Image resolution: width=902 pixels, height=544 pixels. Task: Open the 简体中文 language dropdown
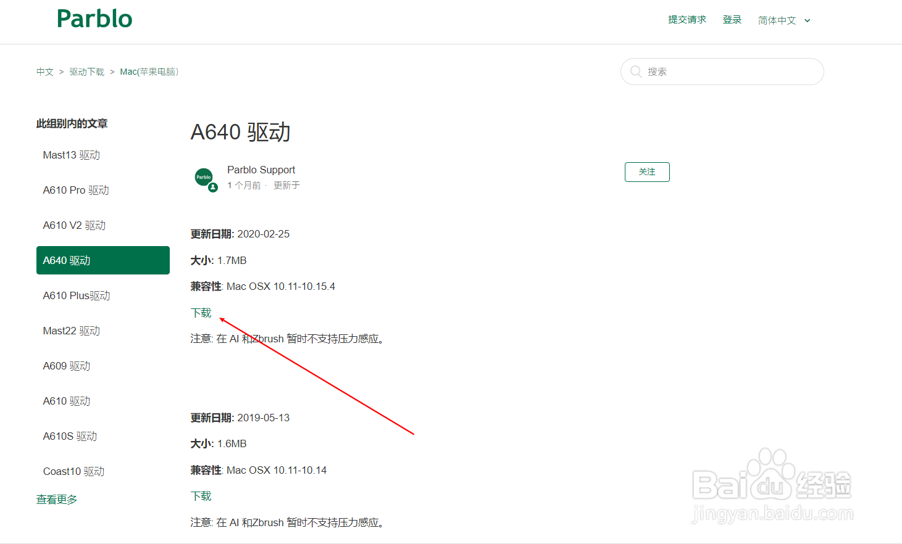coord(784,20)
